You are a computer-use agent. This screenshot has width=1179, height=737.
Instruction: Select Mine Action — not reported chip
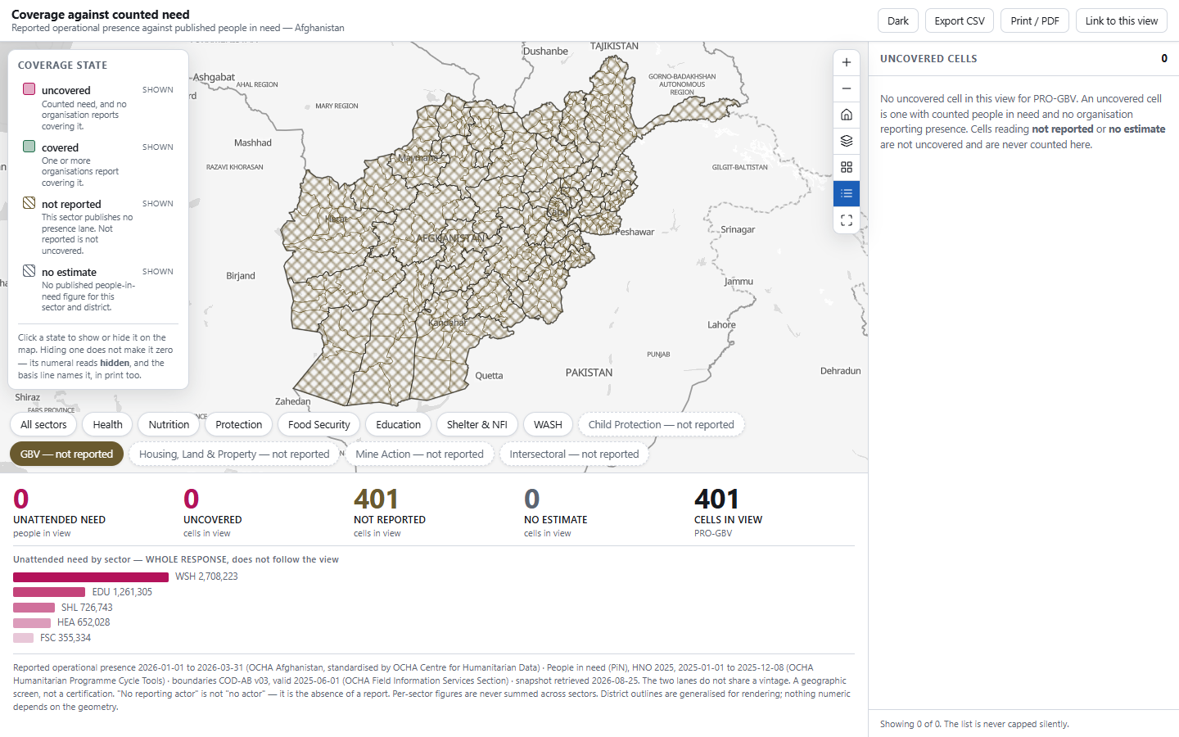[419, 454]
